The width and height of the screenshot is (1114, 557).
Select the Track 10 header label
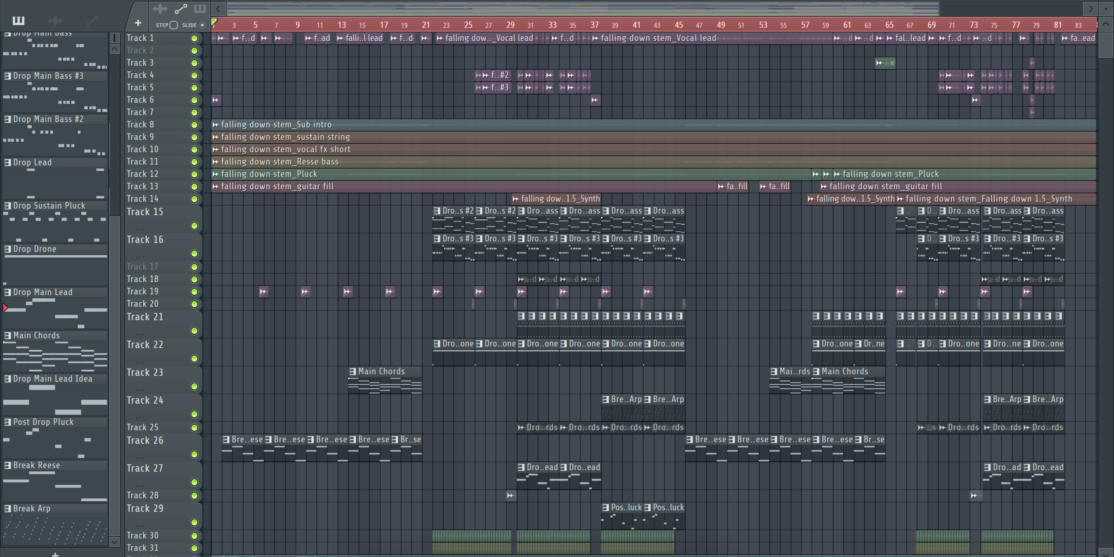(142, 149)
